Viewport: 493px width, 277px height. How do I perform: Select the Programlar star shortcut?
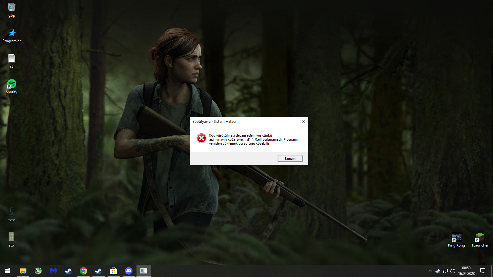coord(12,36)
